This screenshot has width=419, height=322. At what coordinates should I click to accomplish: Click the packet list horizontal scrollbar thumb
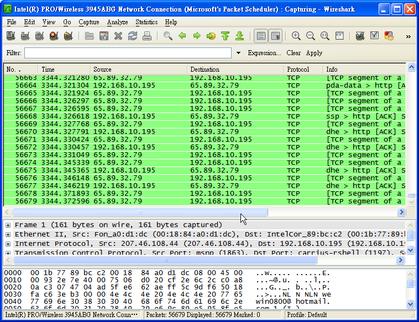(x=140, y=212)
